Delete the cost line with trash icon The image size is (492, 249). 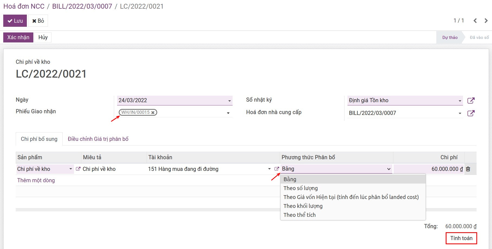(468, 169)
